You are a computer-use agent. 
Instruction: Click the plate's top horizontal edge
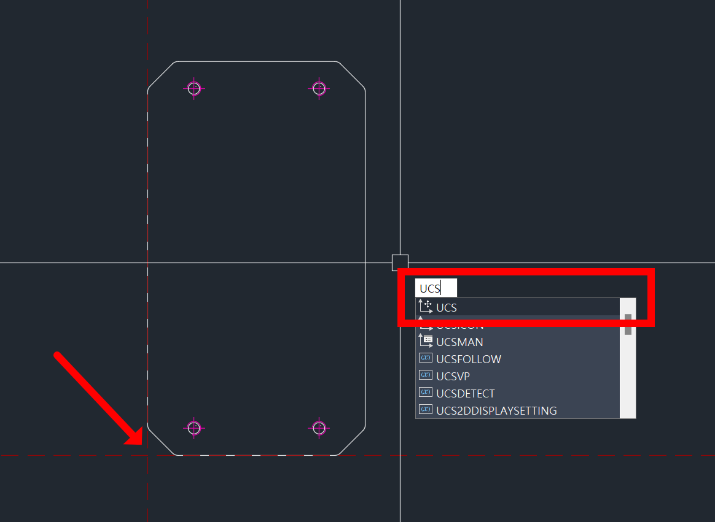(x=256, y=61)
